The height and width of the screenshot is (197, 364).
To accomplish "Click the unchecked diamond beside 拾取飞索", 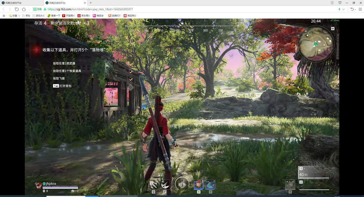I will tap(130, 87).
